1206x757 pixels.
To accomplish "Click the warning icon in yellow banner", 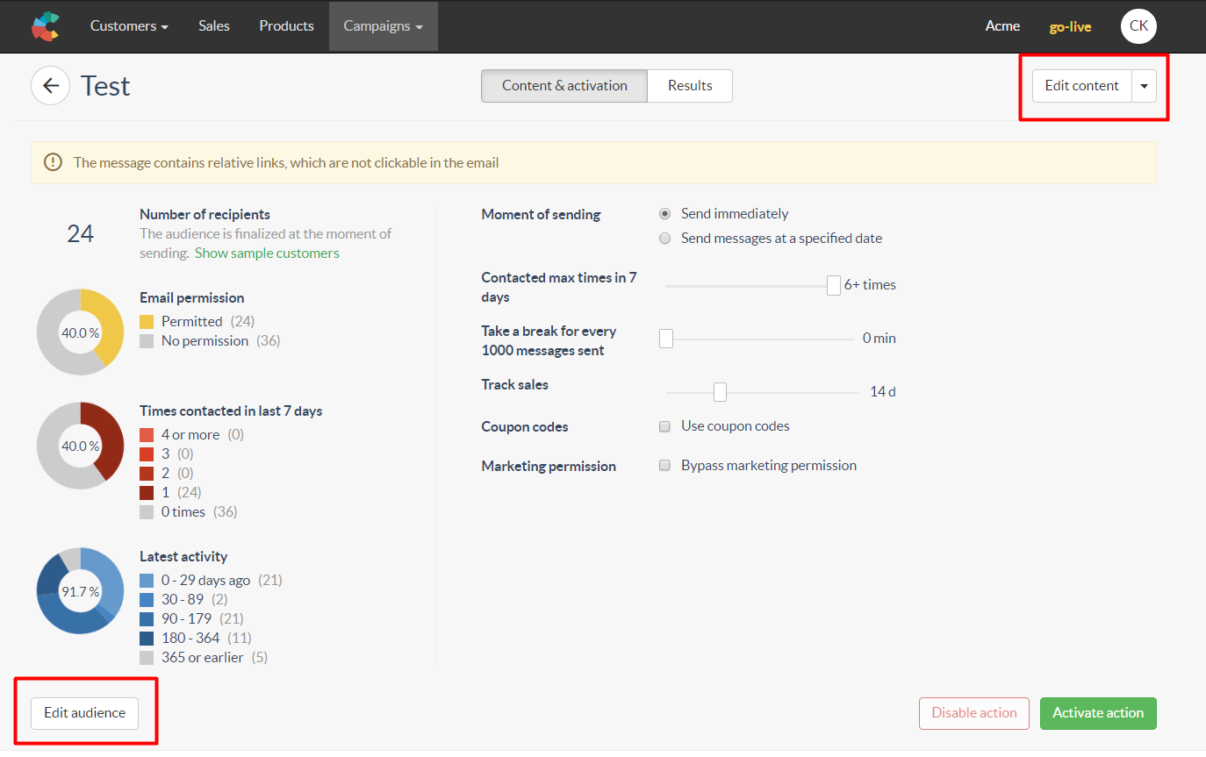I will [x=54, y=162].
